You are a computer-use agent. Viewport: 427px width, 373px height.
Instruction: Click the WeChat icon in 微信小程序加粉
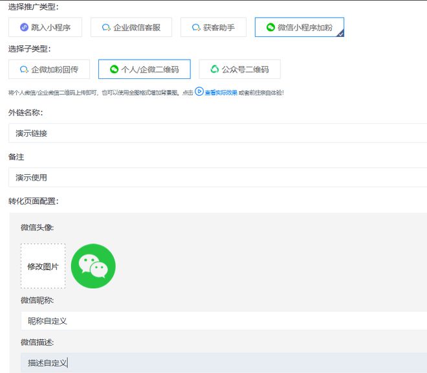pyautogui.click(x=270, y=27)
